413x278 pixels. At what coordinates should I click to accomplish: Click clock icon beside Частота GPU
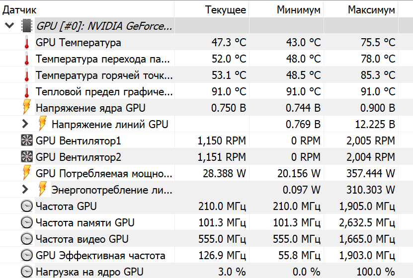pos(26,206)
